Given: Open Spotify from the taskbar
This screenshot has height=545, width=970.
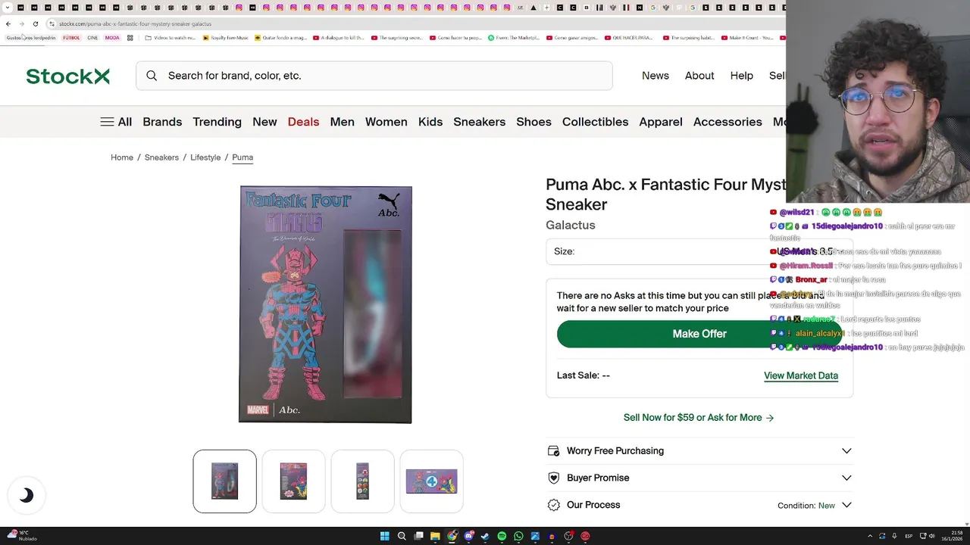Looking at the screenshot, I should click(x=502, y=536).
